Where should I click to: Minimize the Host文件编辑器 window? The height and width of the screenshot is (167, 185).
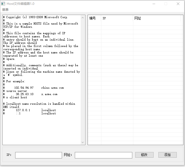[x=154, y=4]
